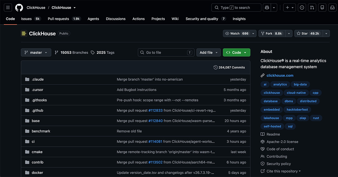Expand the Copilot dropdown arrow
This screenshot has width=338, height=177.
click(x=274, y=8)
